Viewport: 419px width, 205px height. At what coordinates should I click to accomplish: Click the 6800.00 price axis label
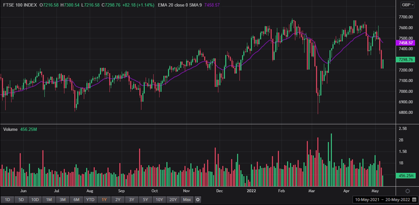(x=406, y=113)
